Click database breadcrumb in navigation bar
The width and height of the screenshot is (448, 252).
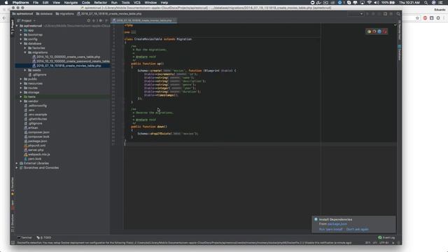(44, 14)
